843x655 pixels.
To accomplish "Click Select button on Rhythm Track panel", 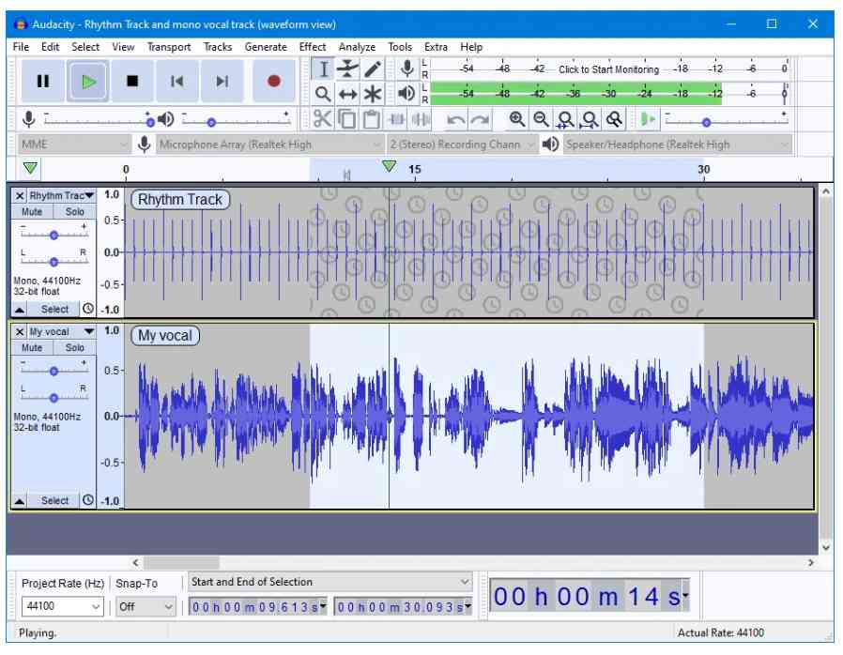I will pos(54,309).
